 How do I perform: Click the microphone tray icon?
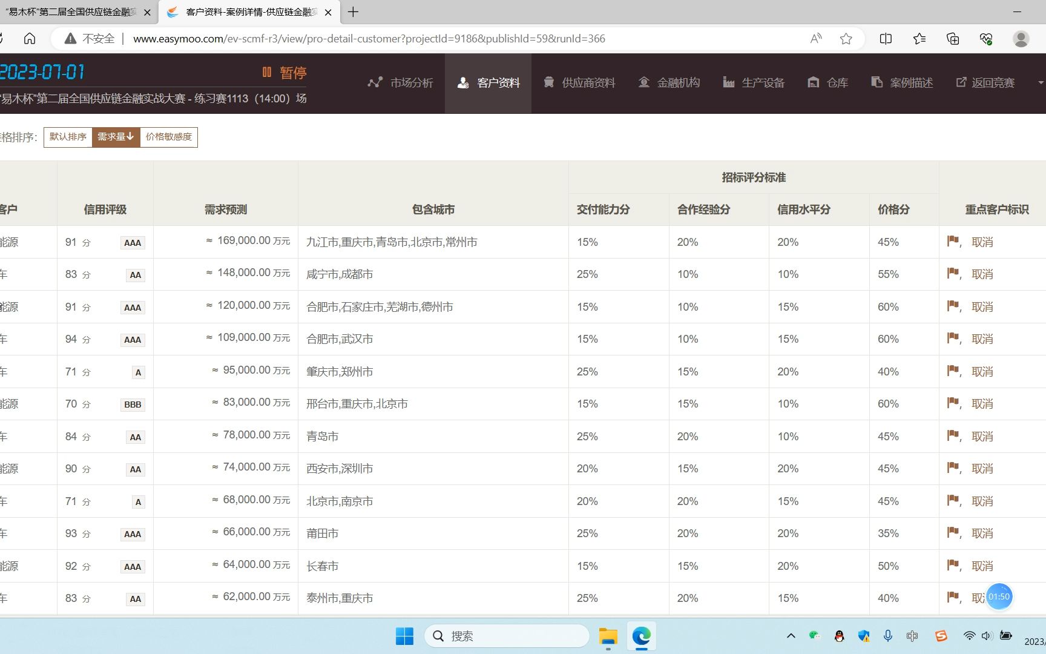(887, 636)
